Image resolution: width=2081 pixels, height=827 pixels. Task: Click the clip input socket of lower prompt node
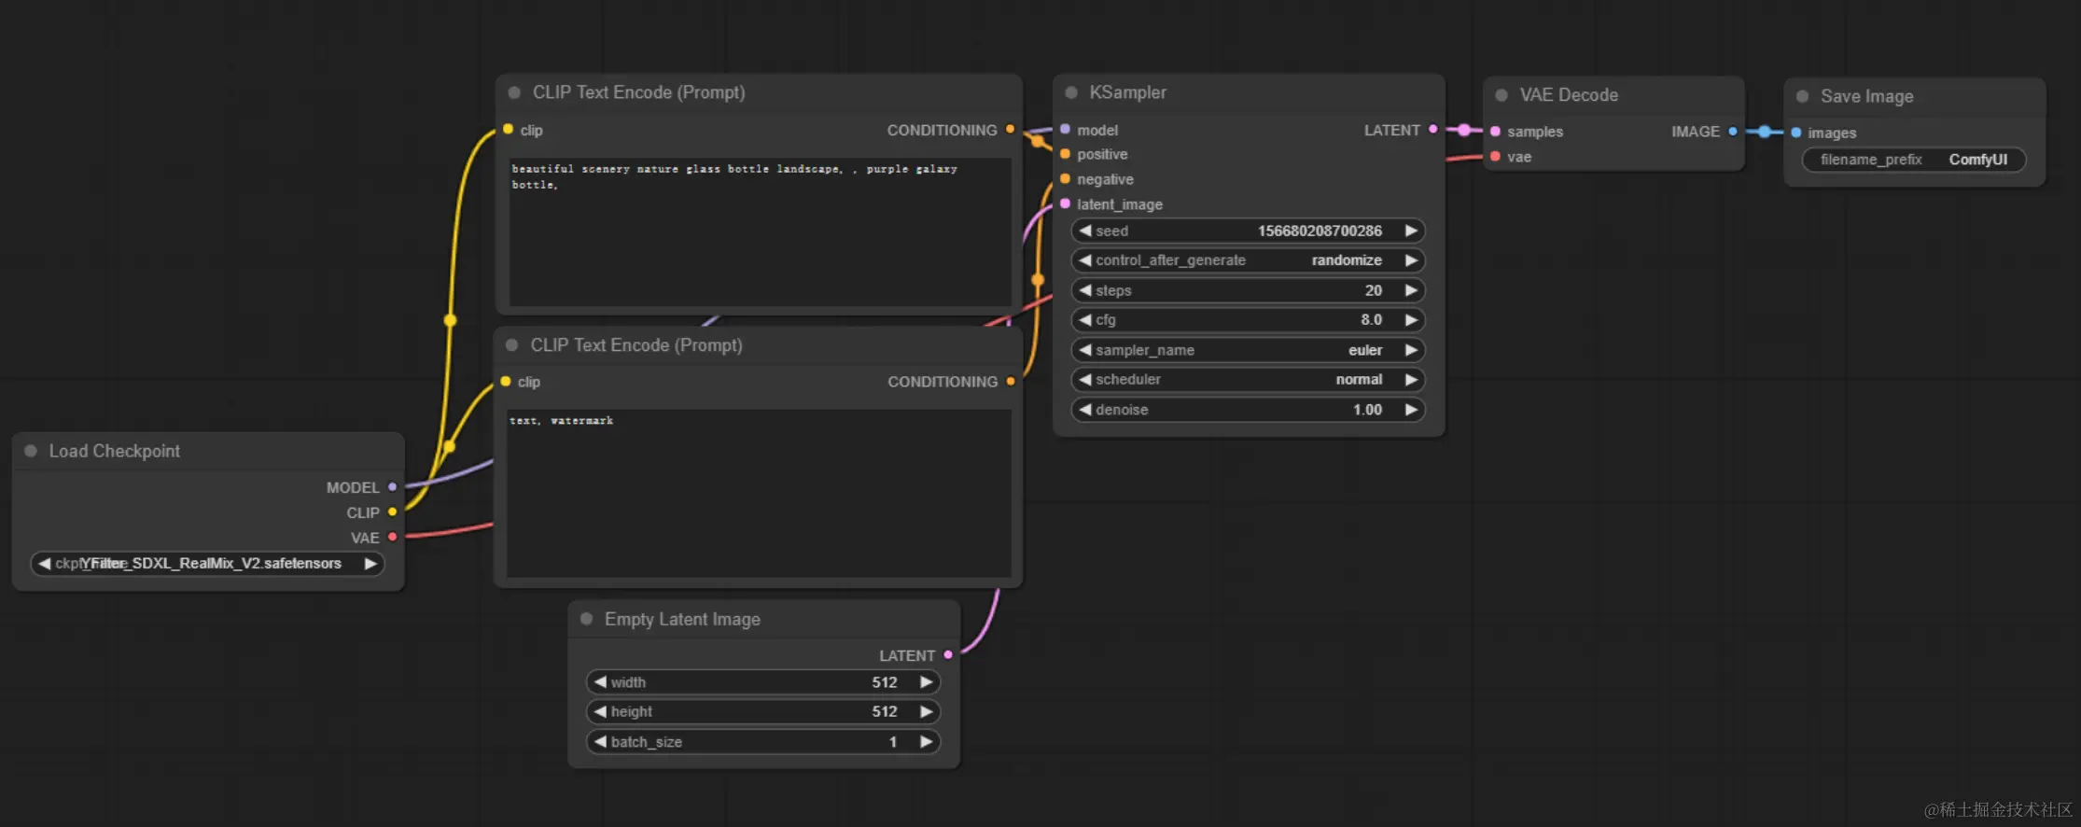click(x=506, y=382)
